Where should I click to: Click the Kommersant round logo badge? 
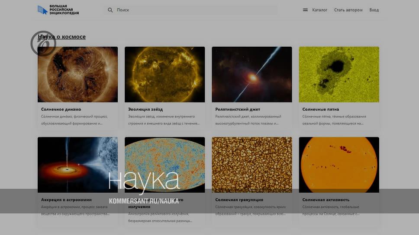(43, 43)
